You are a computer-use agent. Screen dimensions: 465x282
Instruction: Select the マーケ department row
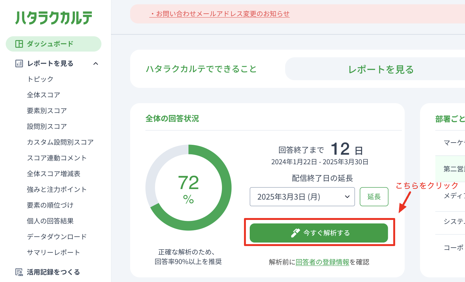(x=450, y=143)
